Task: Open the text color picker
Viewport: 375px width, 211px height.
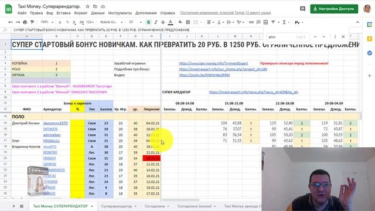Action: coord(171,22)
